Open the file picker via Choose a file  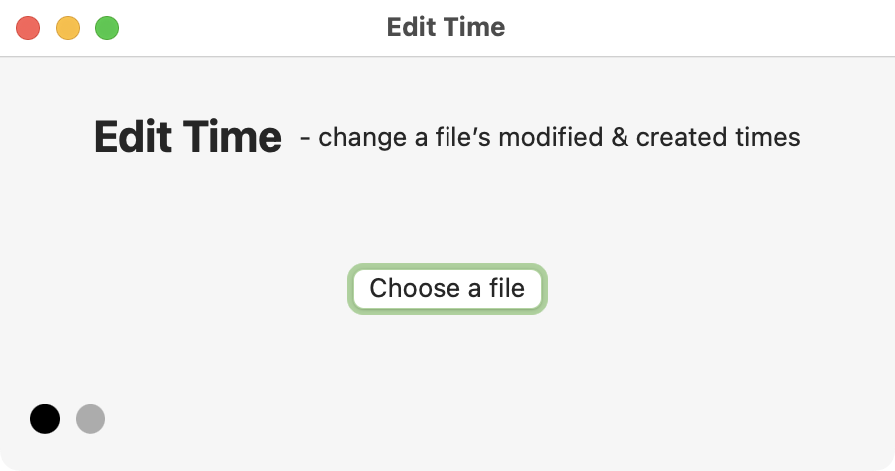point(447,289)
